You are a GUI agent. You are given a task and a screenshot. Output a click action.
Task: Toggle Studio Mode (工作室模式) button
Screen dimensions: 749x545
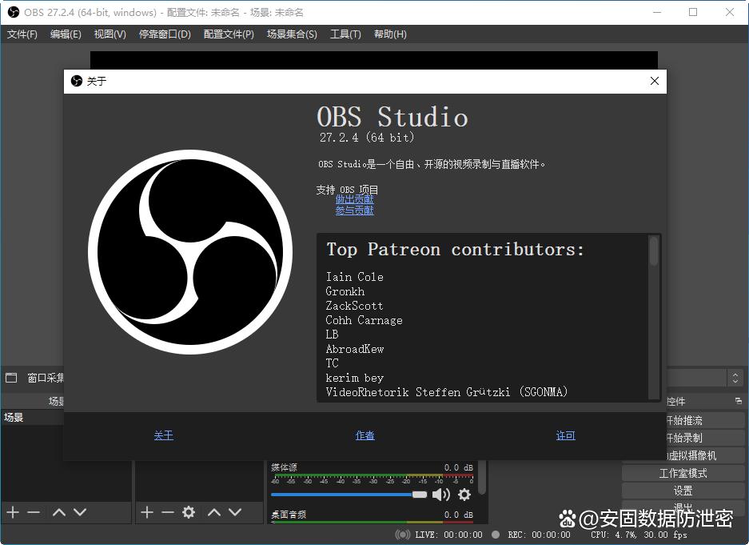(x=683, y=473)
